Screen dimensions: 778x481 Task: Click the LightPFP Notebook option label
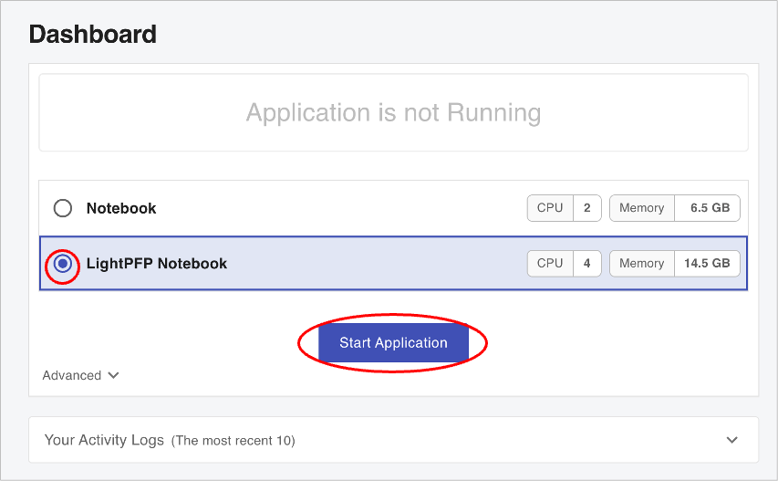tap(157, 264)
